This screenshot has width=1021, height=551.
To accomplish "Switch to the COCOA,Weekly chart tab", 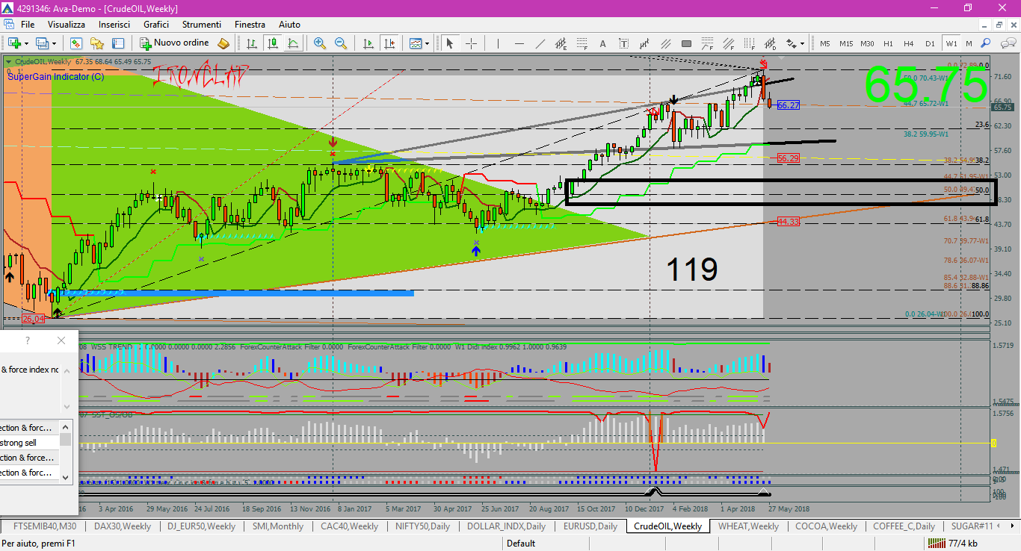I will [x=826, y=526].
